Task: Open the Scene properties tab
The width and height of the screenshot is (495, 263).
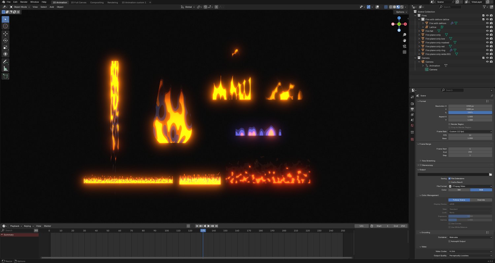Action: point(412,120)
